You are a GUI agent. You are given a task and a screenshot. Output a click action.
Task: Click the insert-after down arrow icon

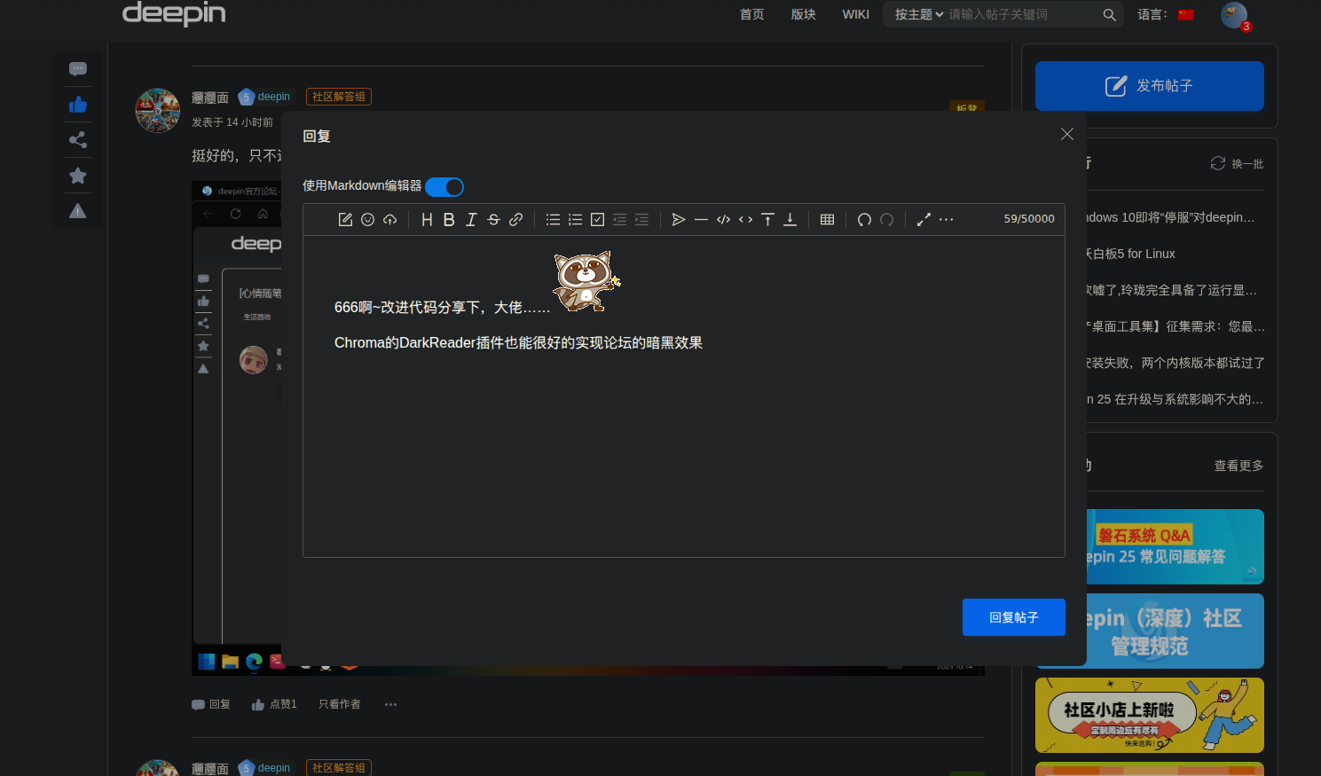click(x=790, y=219)
